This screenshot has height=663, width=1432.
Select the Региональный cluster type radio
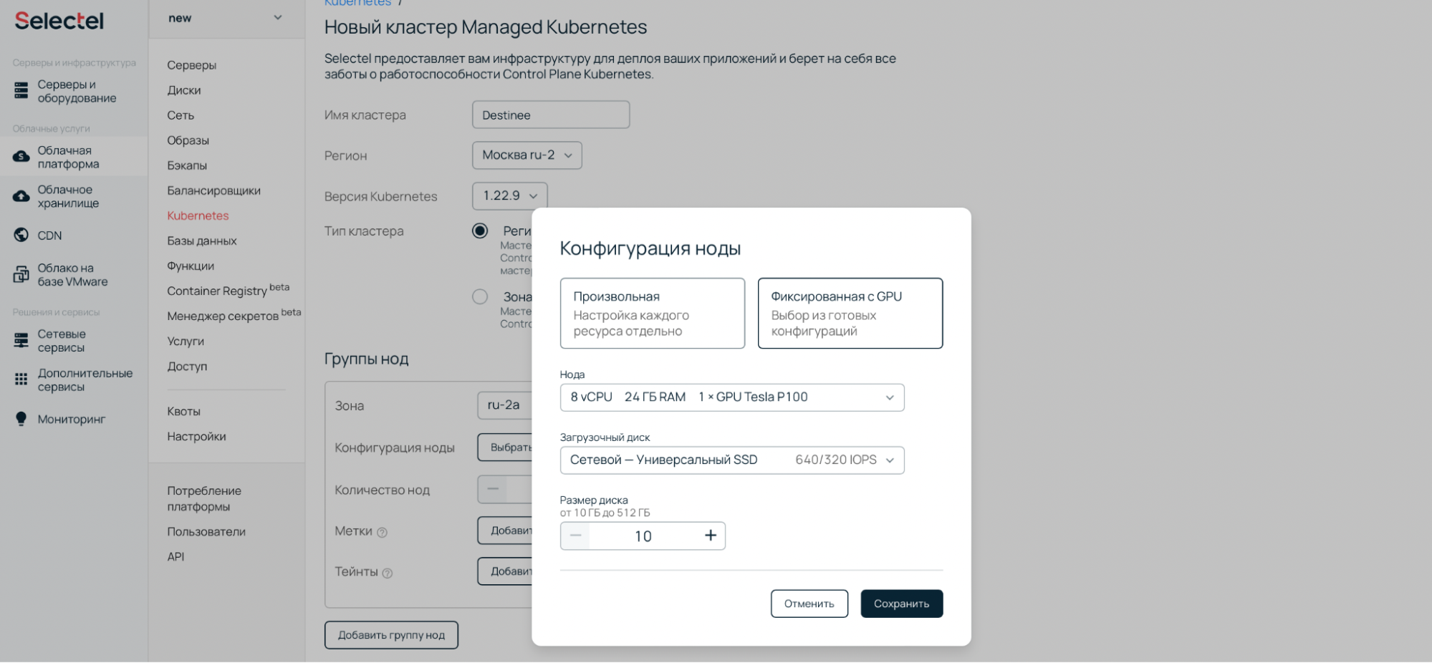pyautogui.click(x=479, y=231)
